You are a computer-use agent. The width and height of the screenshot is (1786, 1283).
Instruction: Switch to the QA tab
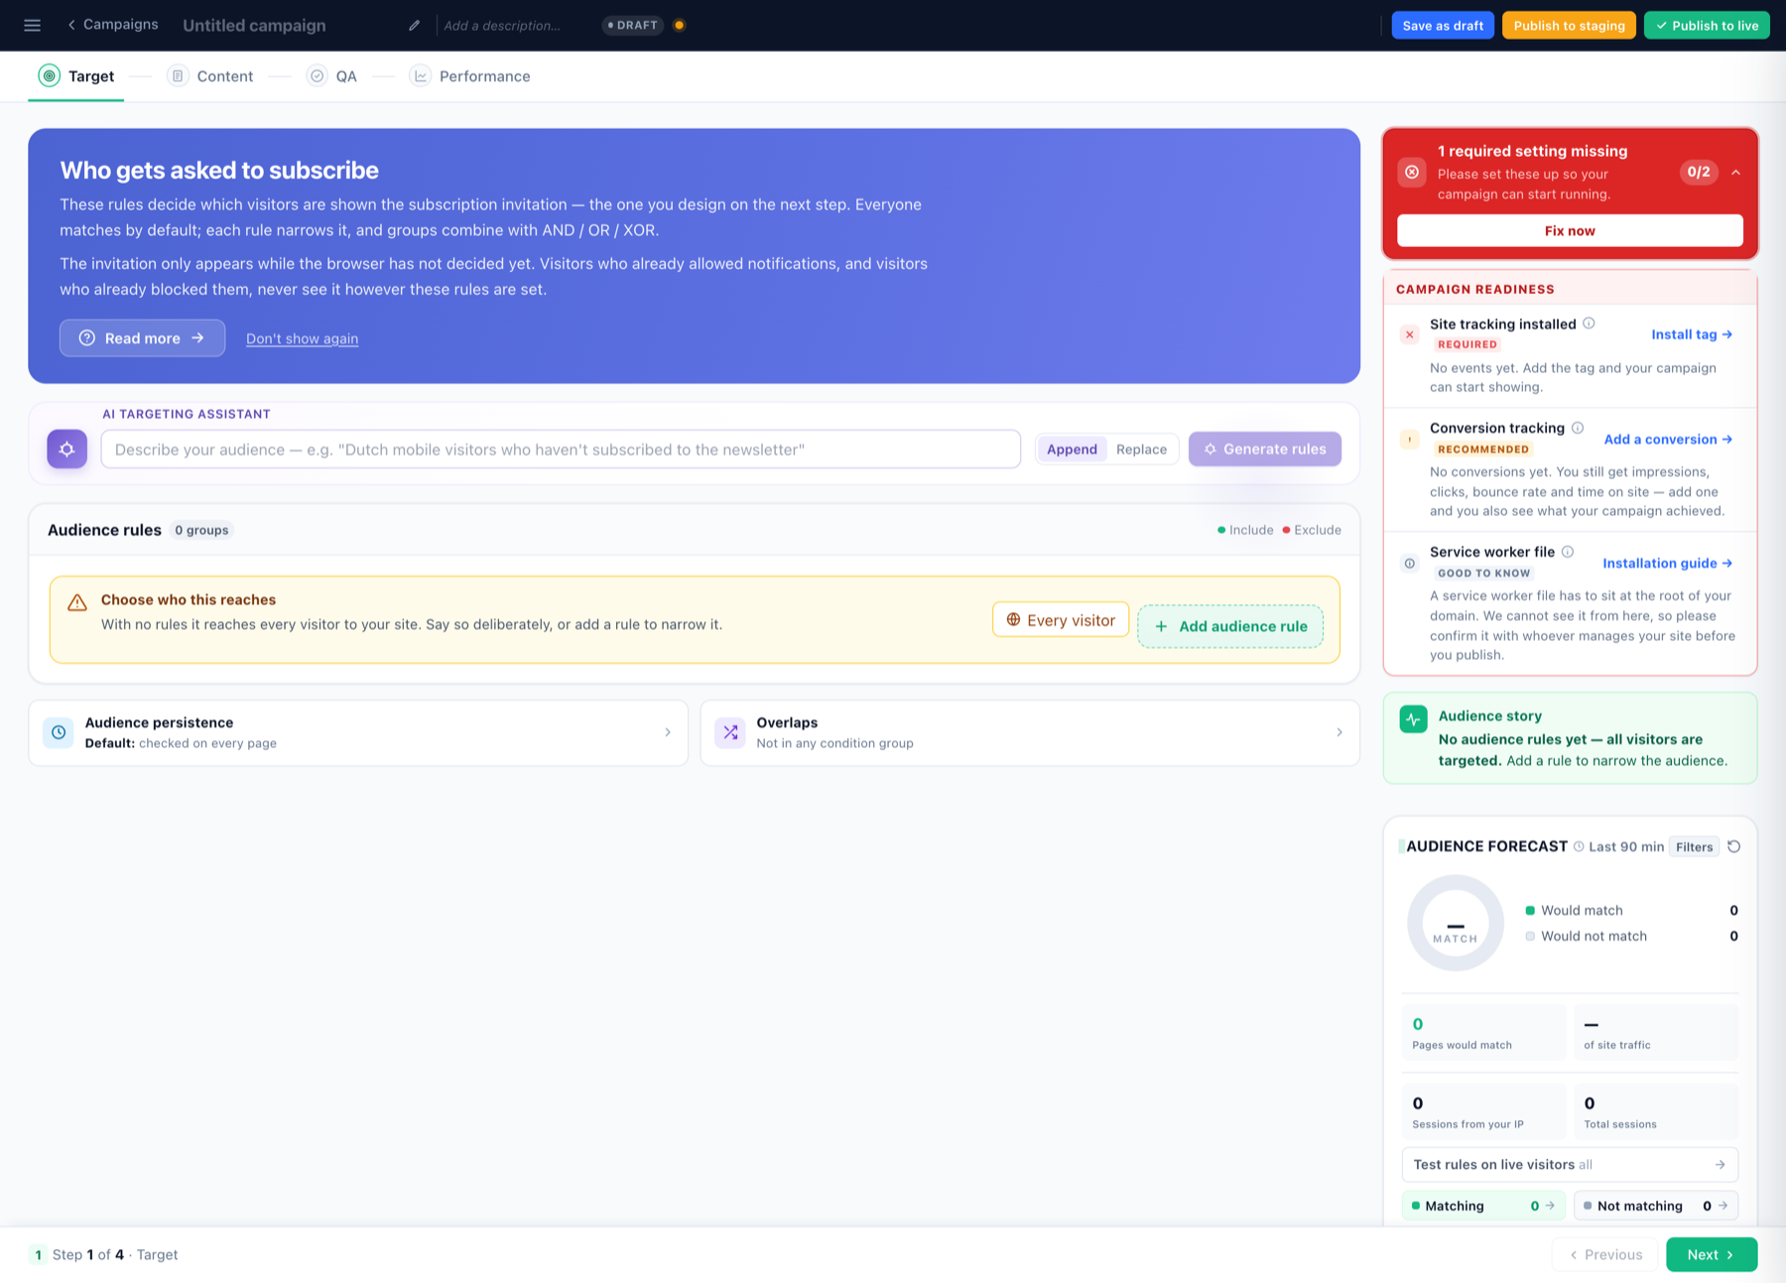point(331,76)
